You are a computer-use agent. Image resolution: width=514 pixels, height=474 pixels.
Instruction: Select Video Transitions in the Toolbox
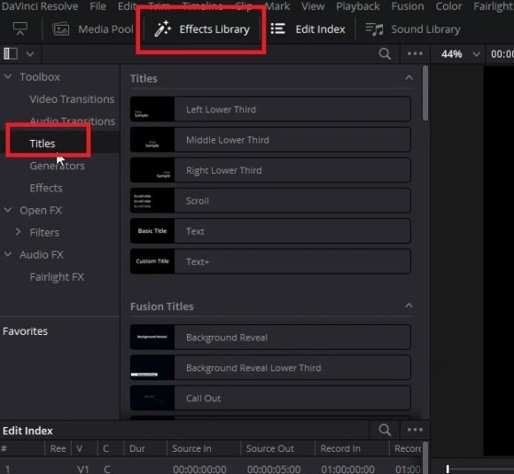pos(72,99)
